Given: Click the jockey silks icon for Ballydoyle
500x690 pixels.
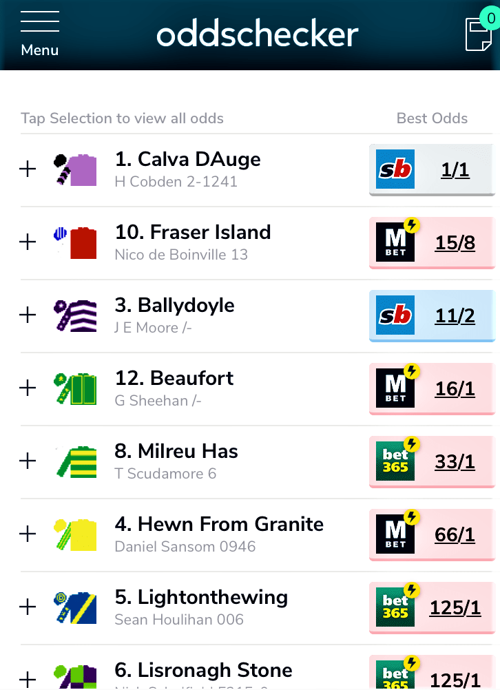Looking at the screenshot, I should tap(76, 315).
